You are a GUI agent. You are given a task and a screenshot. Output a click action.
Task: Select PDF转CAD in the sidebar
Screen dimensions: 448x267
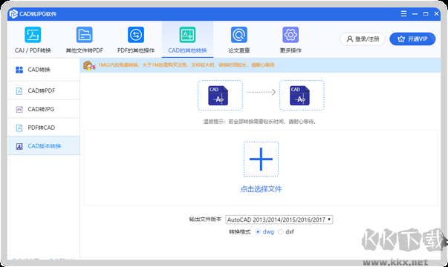coord(44,128)
